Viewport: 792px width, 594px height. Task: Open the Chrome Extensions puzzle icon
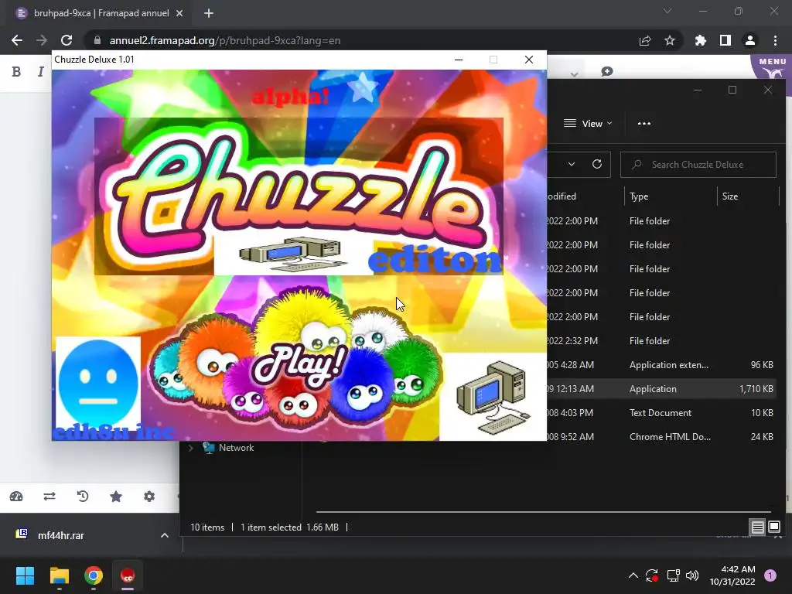tap(701, 40)
